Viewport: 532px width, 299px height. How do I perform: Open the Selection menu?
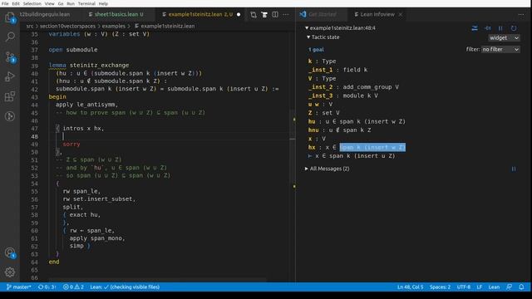32,3
